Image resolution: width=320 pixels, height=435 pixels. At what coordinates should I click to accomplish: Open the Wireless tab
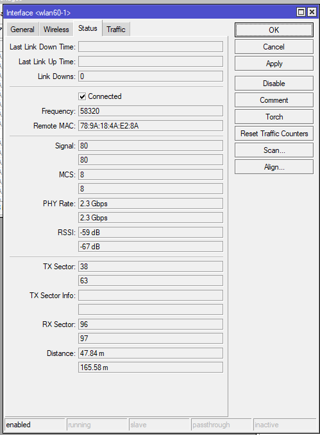56,30
